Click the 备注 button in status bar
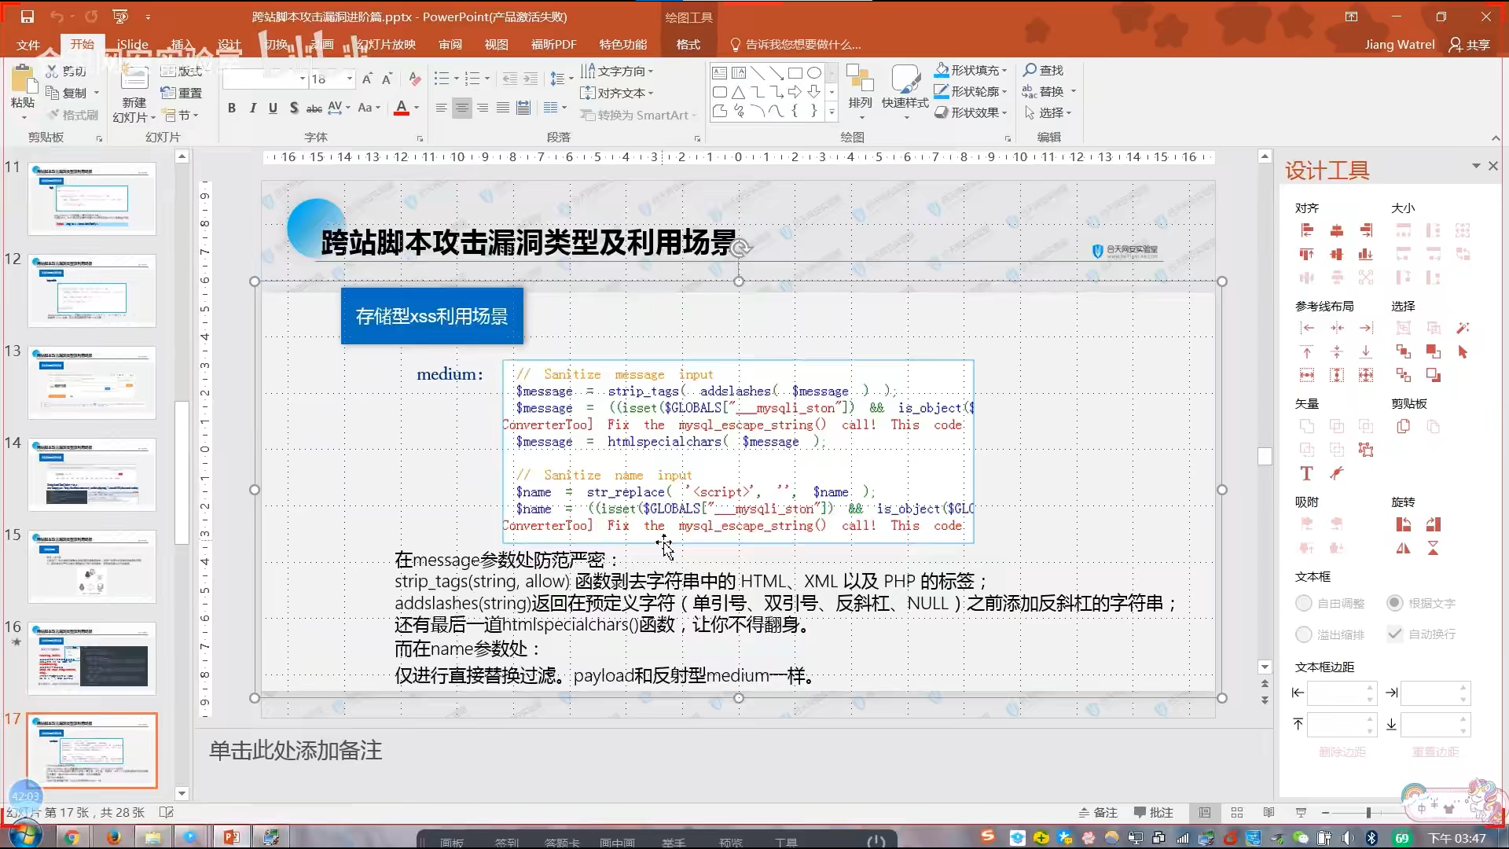1509x849 pixels. click(1098, 813)
